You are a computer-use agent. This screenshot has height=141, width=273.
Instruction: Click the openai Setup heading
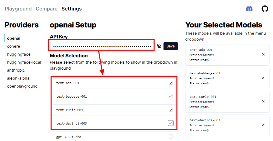click(73, 25)
